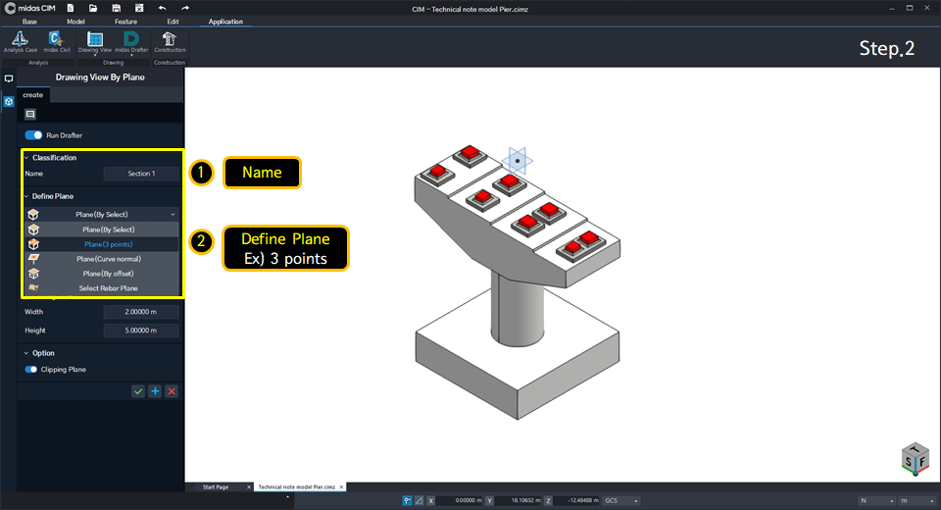This screenshot has width=941, height=510.
Task: Undo the last action
Action: tap(162, 8)
